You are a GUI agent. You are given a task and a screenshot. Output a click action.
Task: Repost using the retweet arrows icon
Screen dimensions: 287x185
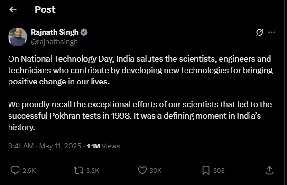click(x=79, y=170)
